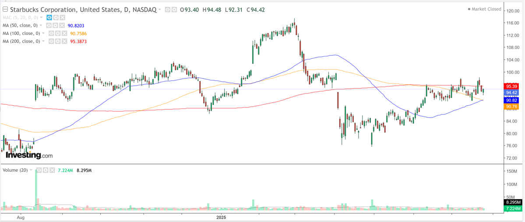Open the Volume indicator settings icon
The width and height of the screenshot is (525, 222).
point(46,170)
